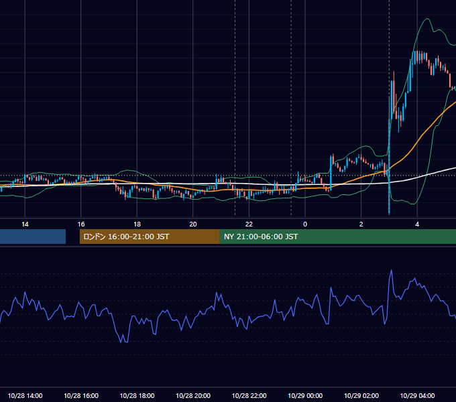The image size is (456, 402).
Task: Click the 10/28 14:00 date label
Action: click(x=25, y=395)
